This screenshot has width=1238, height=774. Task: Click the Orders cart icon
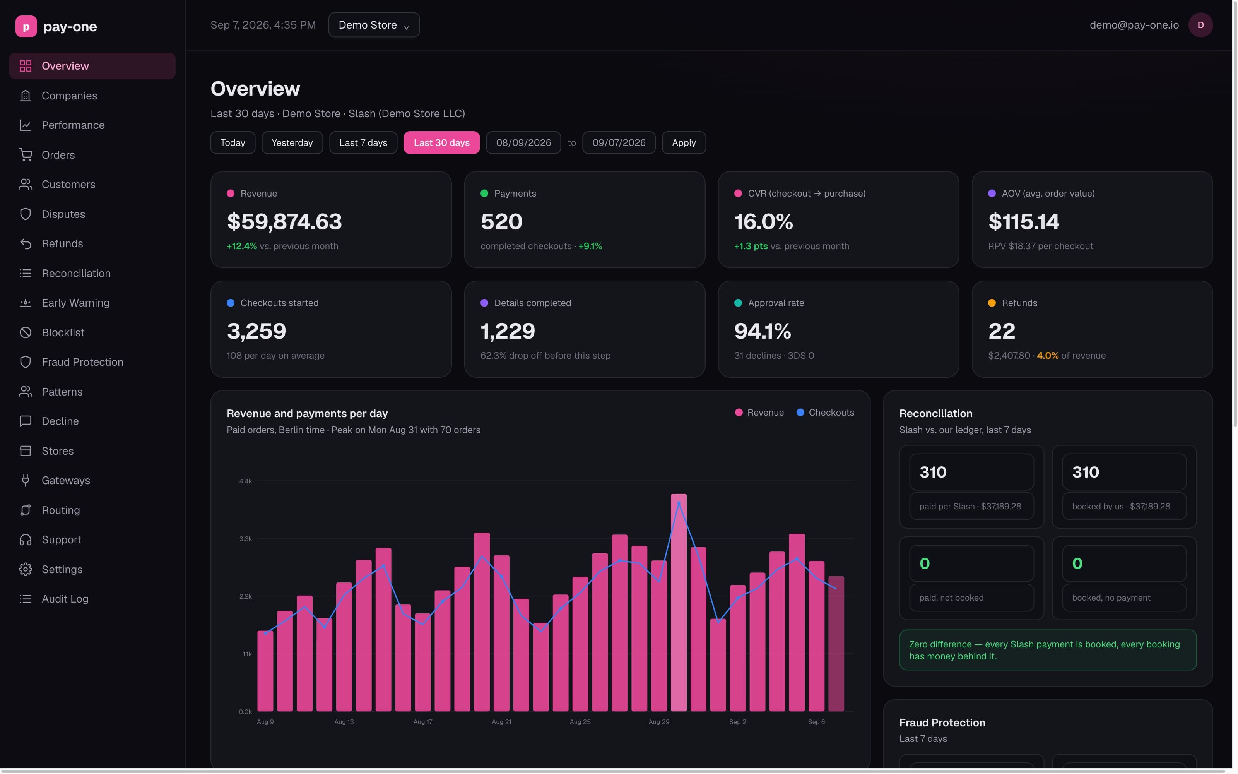[x=26, y=154]
